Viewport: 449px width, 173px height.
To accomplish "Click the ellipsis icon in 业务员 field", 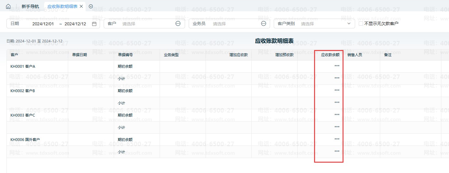I will pos(264,23).
